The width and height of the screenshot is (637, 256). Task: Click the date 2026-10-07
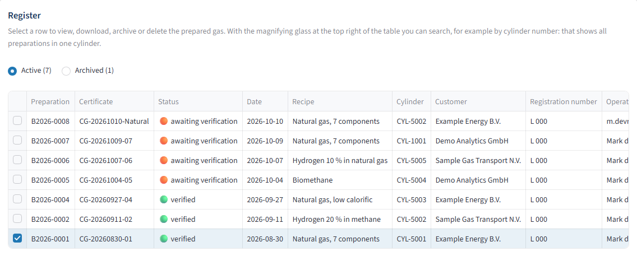[x=265, y=160]
